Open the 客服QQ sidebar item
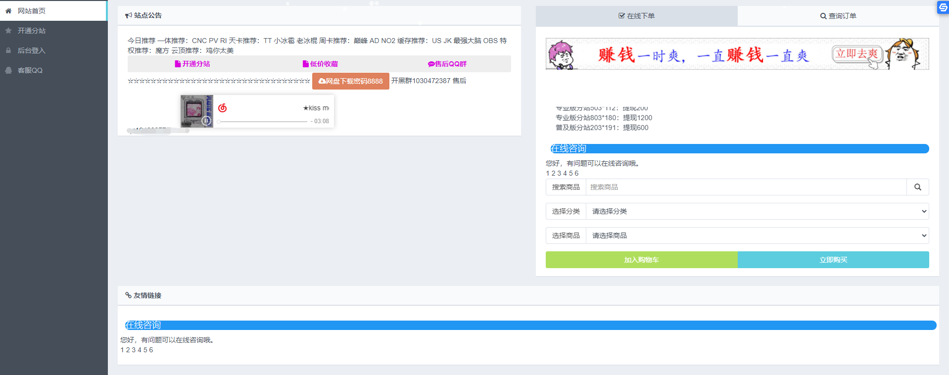This screenshot has height=375, width=949. pyautogui.click(x=53, y=70)
